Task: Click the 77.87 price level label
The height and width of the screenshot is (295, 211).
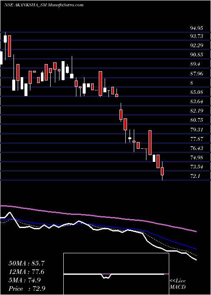Action: [x=197, y=139]
